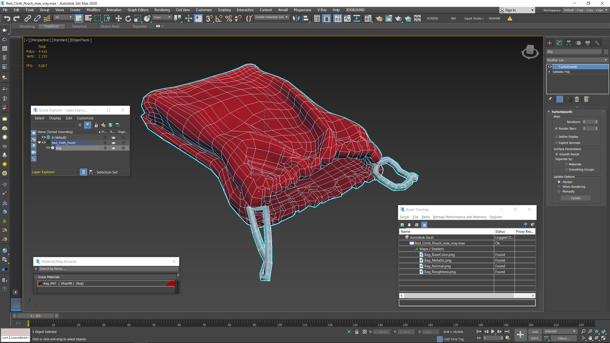The width and height of the screenshot is (610, 343).
Task: Collapse the Scene Materials group
Action: pyautogui.click(x=36, y=277)
